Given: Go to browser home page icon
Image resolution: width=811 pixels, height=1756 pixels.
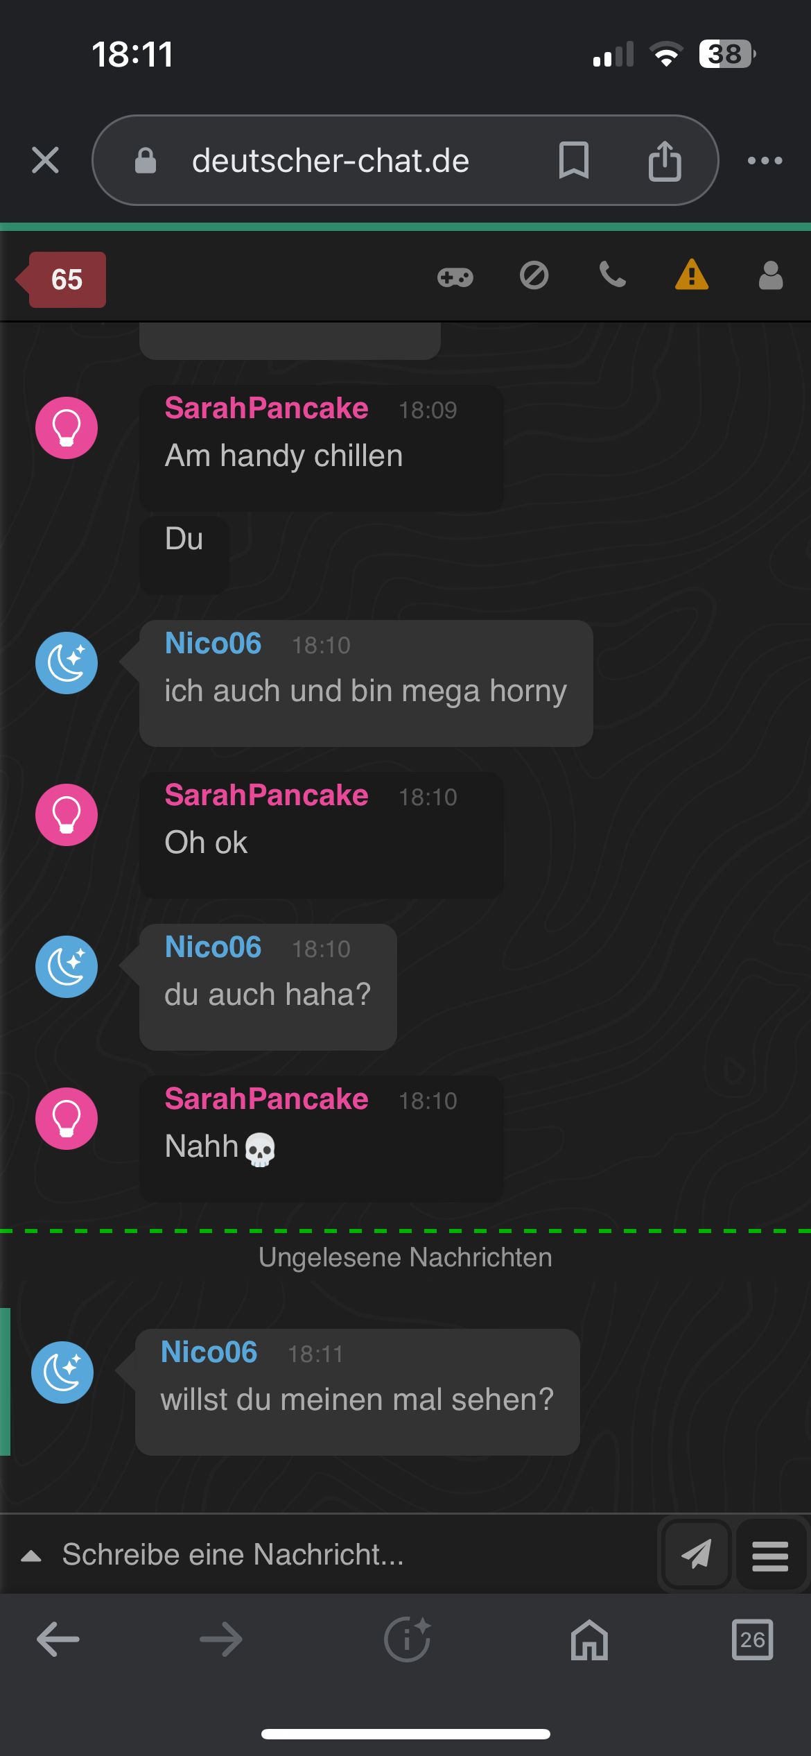Looking at the screenshot, I should [589, 1639].
